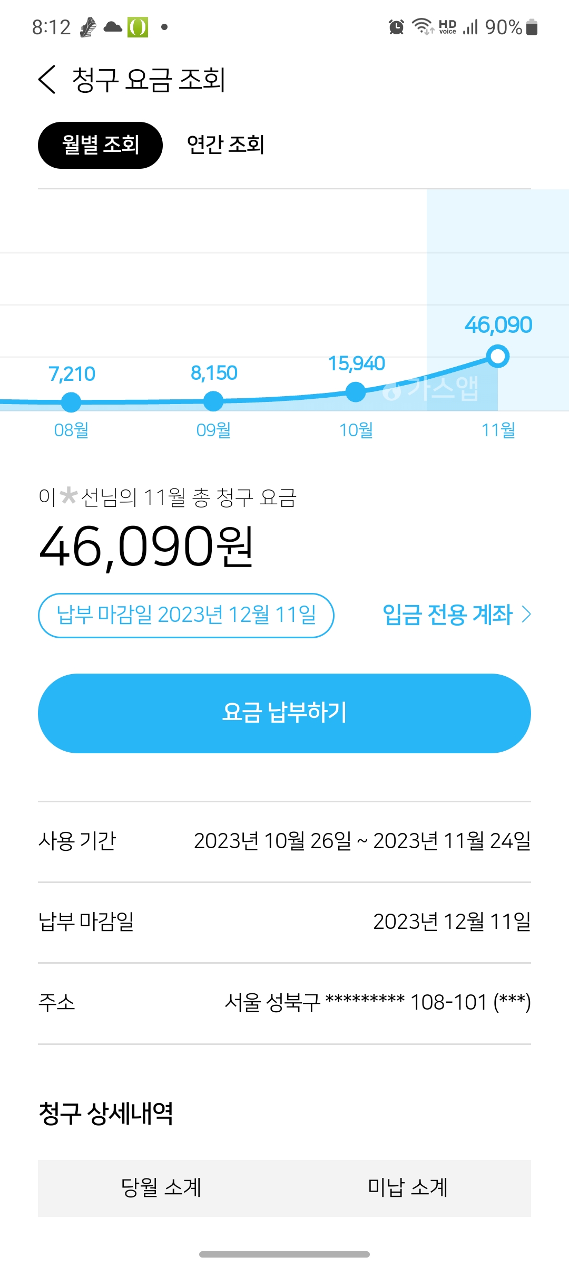Switch to the 연간 조회 tab
The height and width of the screenshot is (1266, 569).
pyautogui.click(x=225, y=145)
